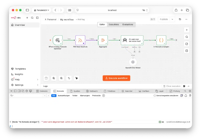This screenshot has height=140, width=201.
Task: Zoom in on canvas
Action: 54,78
